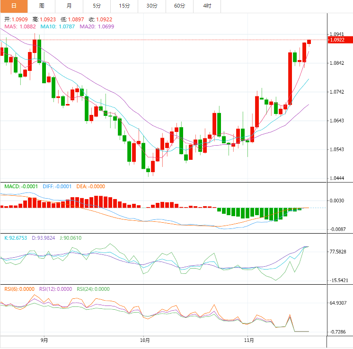353x349 pixels.
Task: Click the K value in KDJ panel
Action: pos(15,238)
